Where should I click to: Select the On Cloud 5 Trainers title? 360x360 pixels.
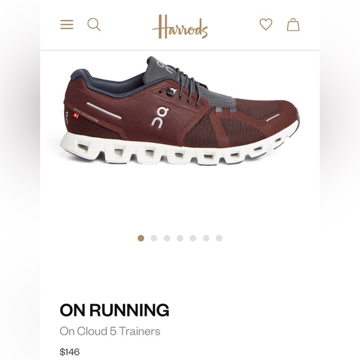pos(110,331)
